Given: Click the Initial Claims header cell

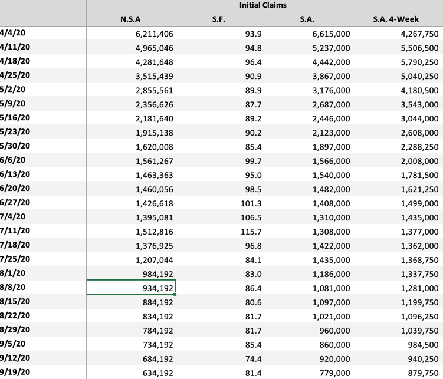Looking at the screenshot, I should pos(263,5).
